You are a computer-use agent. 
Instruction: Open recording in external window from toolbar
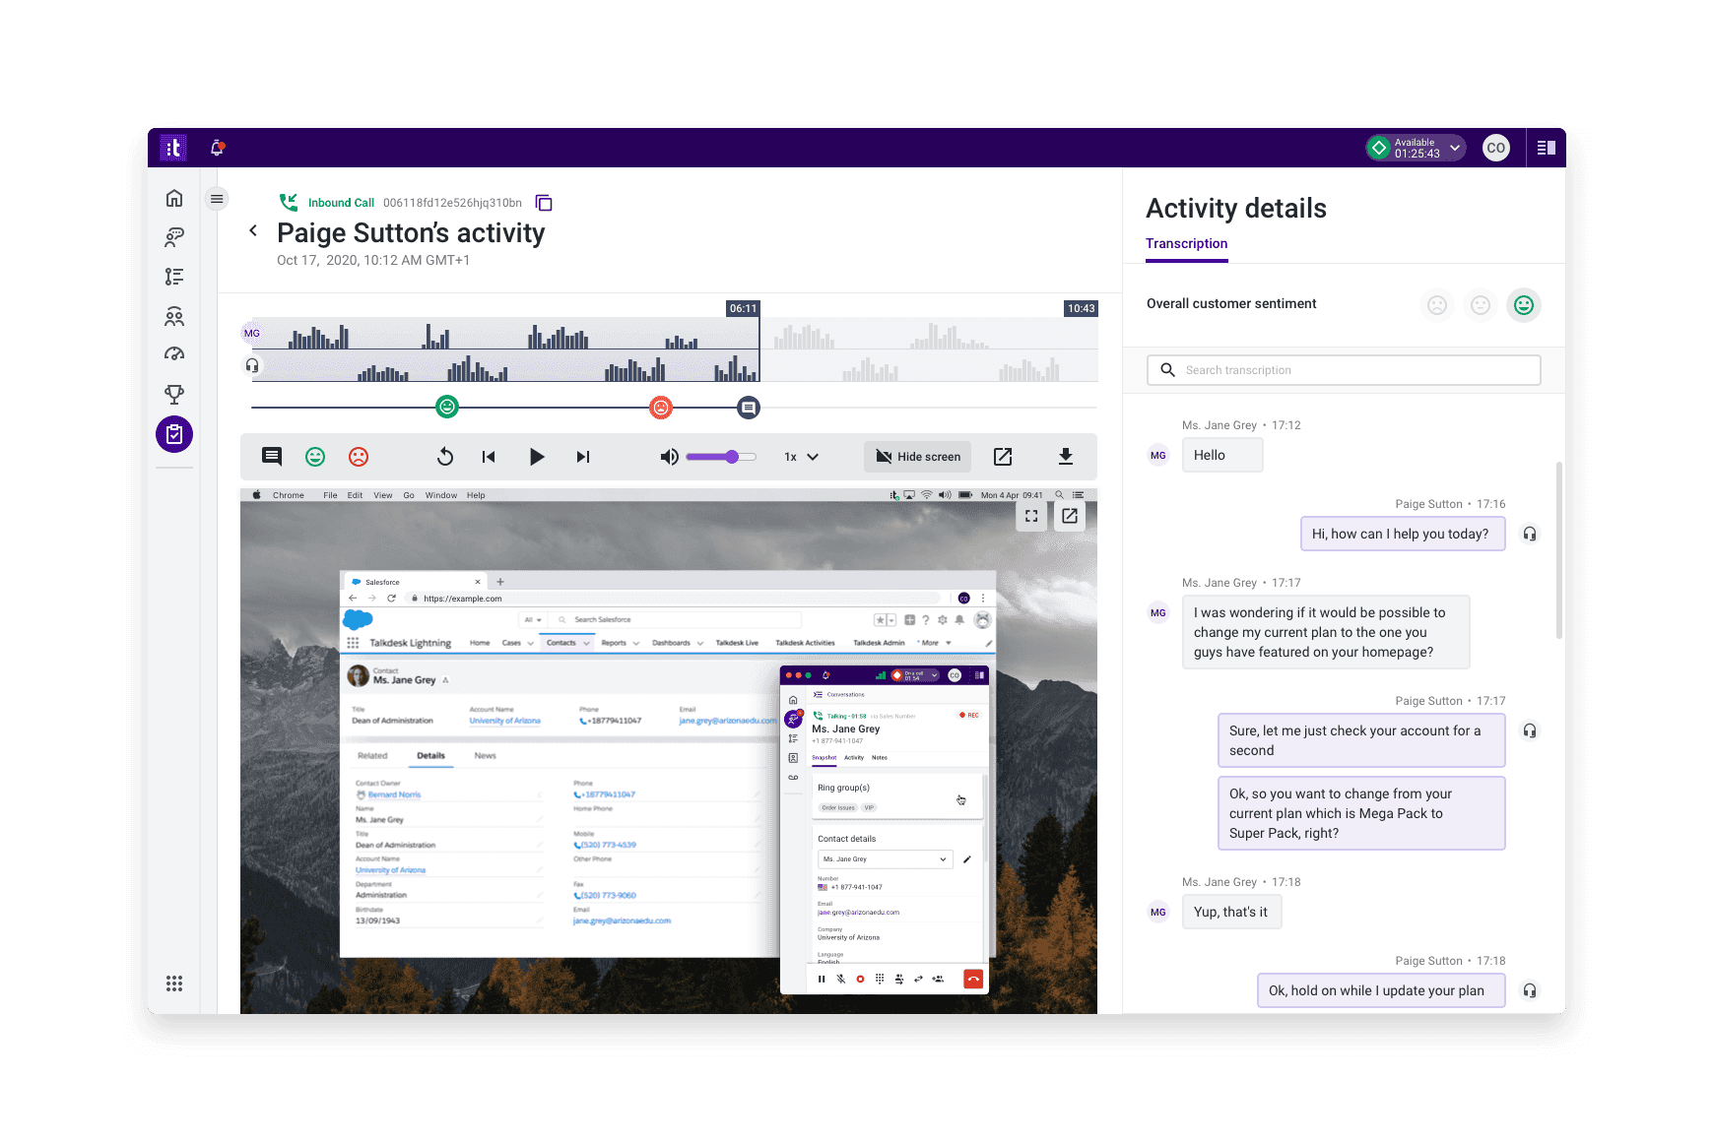pyautogui.click(x=1003, y=457)
